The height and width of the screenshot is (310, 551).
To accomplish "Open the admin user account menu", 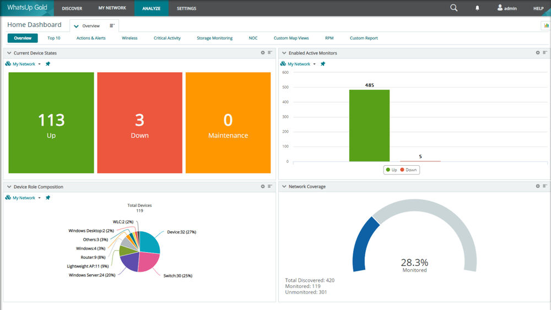I will [507, 8].
